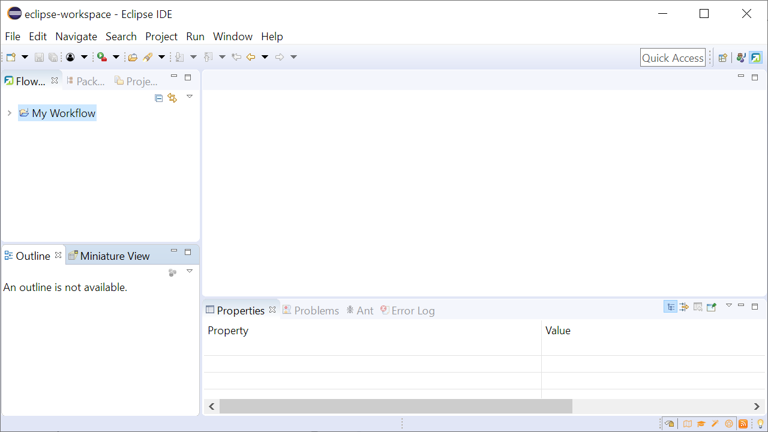Click the Quick Access search field

[673, 58]
